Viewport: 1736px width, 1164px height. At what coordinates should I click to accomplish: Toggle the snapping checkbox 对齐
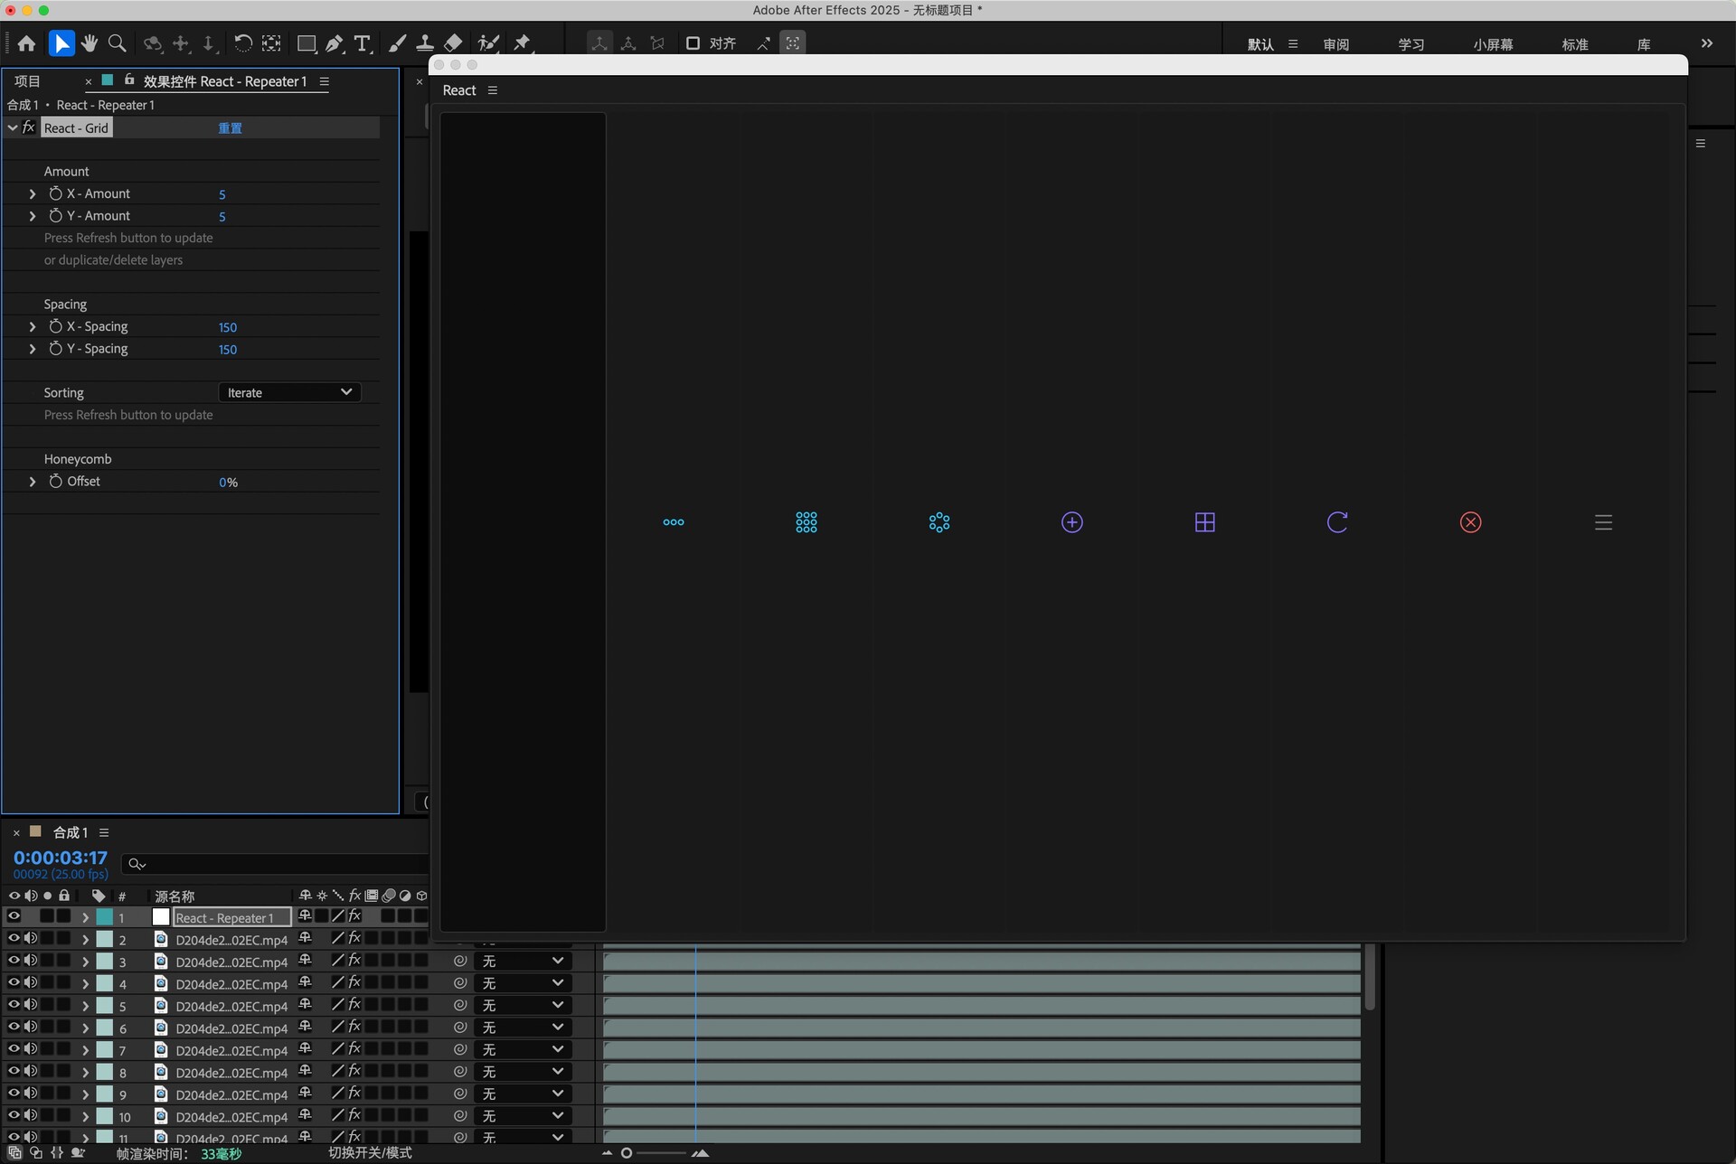pos(693,43)
